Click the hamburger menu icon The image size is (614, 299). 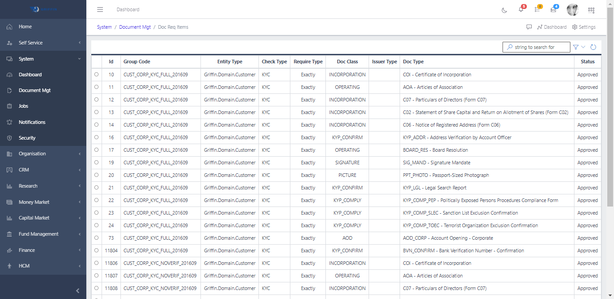click(100, 9)
